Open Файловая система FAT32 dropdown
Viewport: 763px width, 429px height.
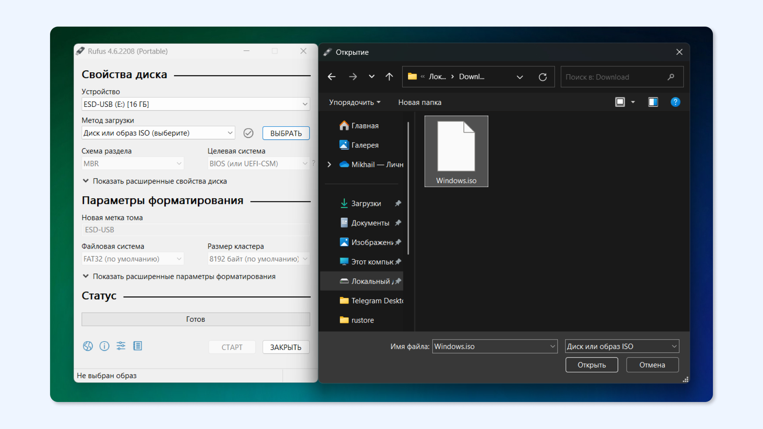[x=133, y=259]
